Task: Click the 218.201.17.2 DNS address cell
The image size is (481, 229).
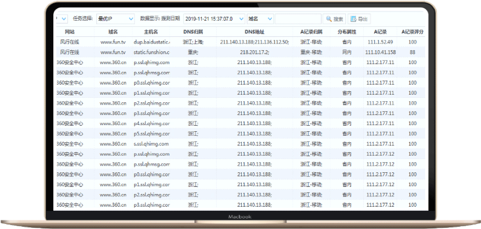Action: tap(254, 52)
